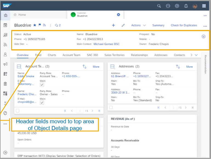211x159 pixels.
Task: Open the search icon in top bar
Action: [159, 6]
